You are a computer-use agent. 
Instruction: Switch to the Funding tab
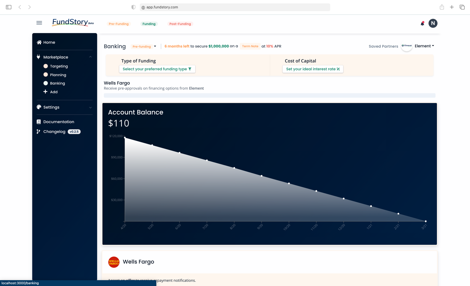(x=149, y=24)
